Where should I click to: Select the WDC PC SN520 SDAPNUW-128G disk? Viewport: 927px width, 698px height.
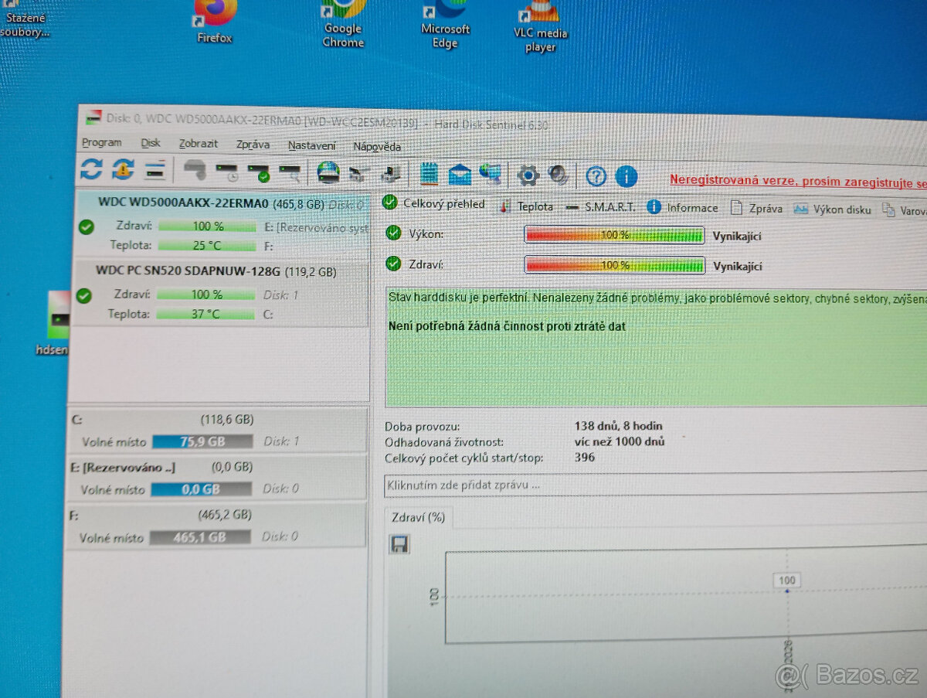[219, 293]
